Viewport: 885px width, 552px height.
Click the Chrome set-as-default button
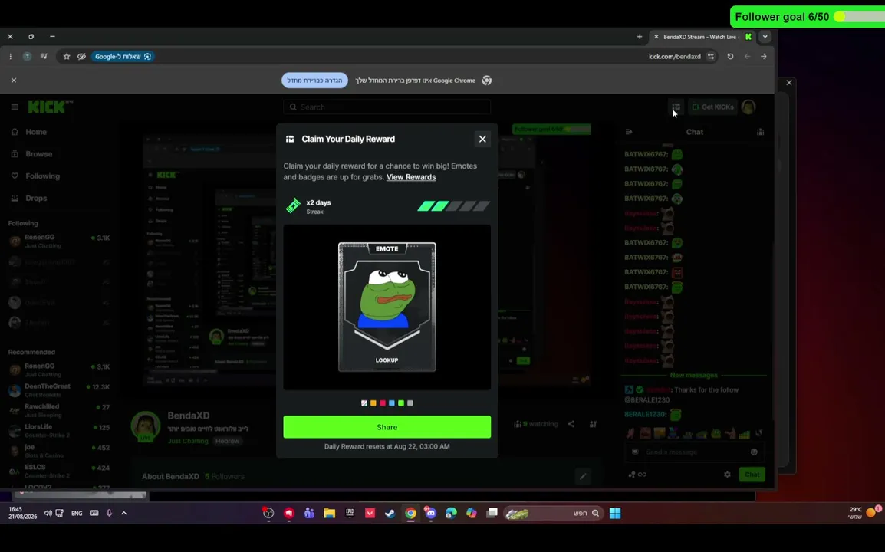click(x=314, y=80)
